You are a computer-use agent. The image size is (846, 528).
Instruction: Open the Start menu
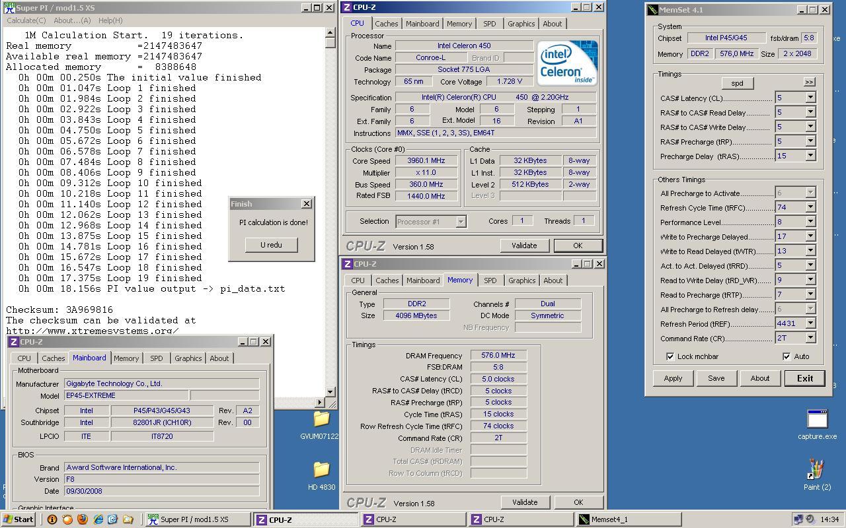(18, 519)
